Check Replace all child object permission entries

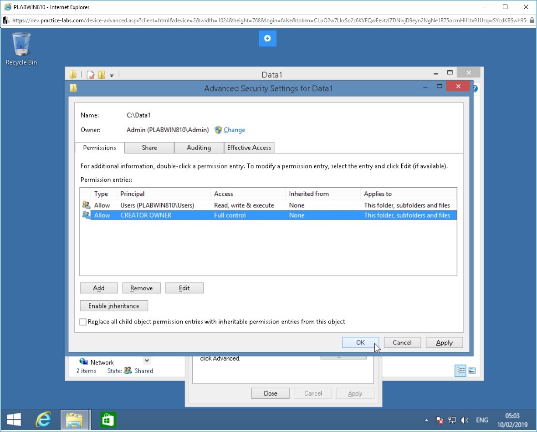tap(83, 322)
